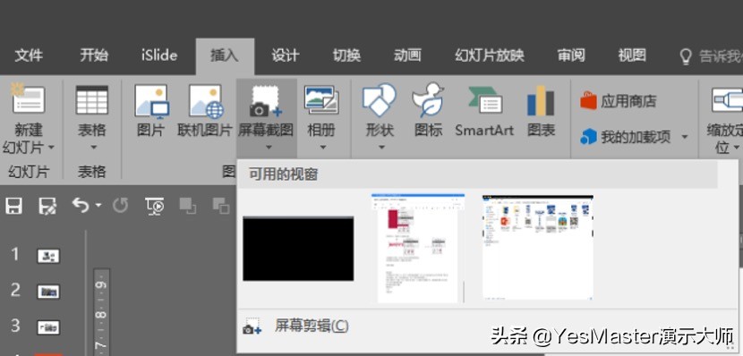
Task: Click the 可用的视窗 header text
Action: coord(284,174)
